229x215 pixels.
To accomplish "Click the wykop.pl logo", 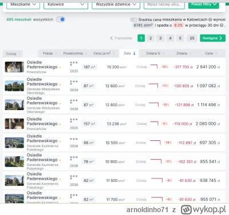I will tap(203, 209).
